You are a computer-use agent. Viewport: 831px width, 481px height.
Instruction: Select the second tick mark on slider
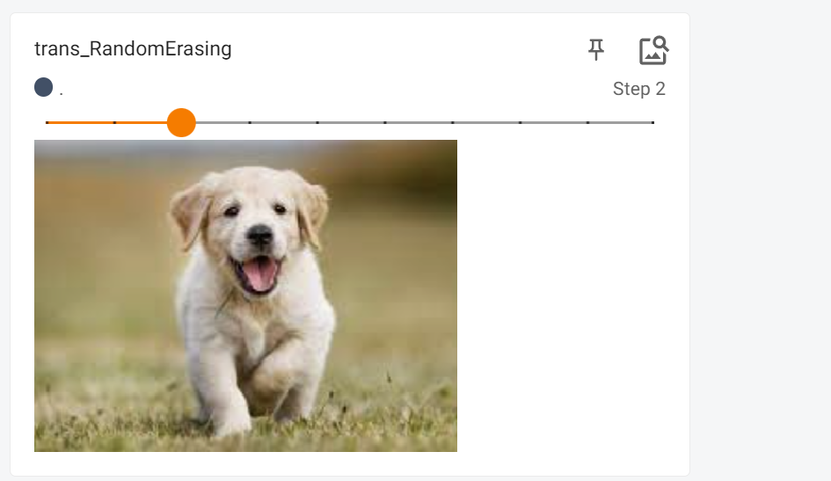coord(114,122)
